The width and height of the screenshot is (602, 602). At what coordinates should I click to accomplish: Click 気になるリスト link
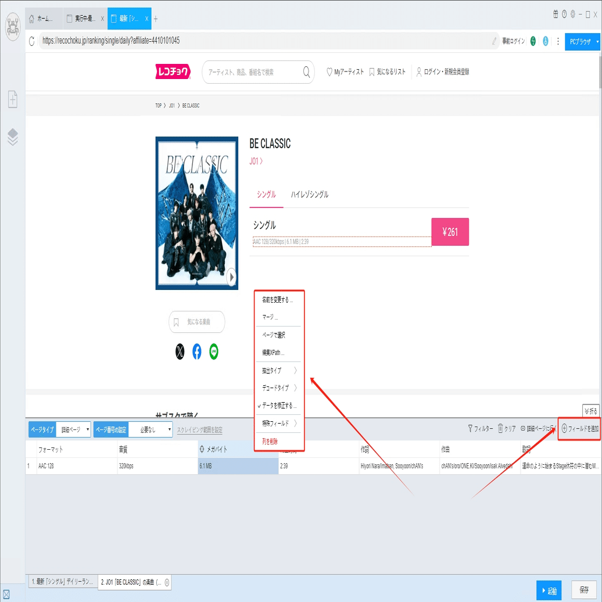(x=387, y=72)
